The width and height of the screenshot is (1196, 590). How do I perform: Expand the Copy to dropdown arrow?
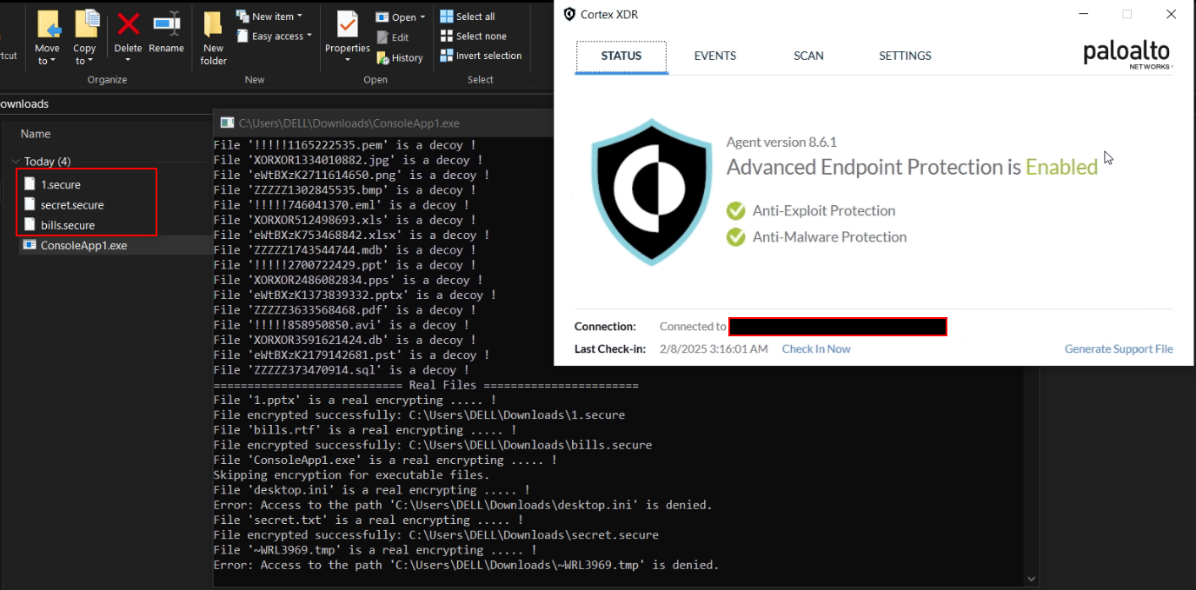pos(90,61)
